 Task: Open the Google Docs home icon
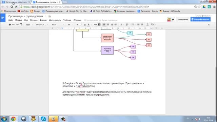tap(3, 18)
